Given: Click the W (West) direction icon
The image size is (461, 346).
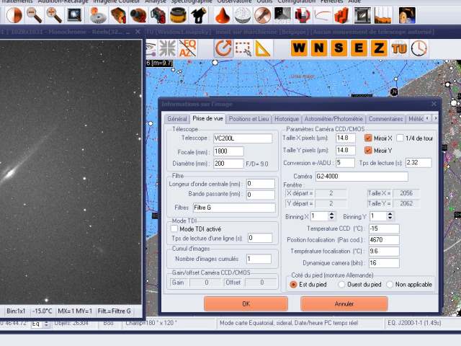Looking at the screenshot, I should coord(300,48).
